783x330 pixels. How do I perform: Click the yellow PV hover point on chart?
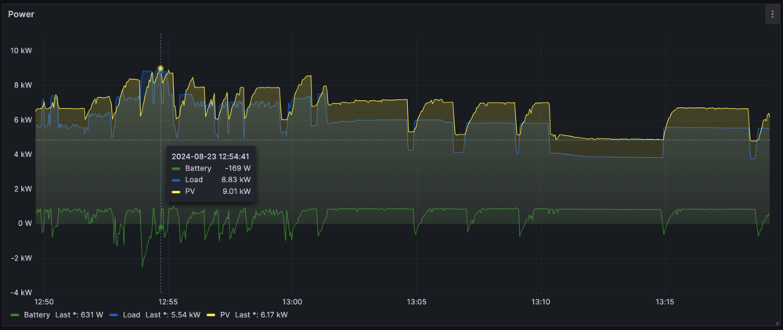(161, 68)
